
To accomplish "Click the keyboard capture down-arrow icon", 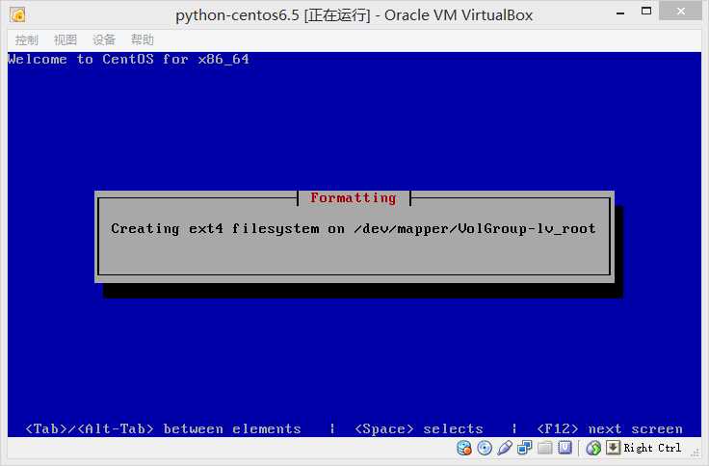I will coord(613,448).
